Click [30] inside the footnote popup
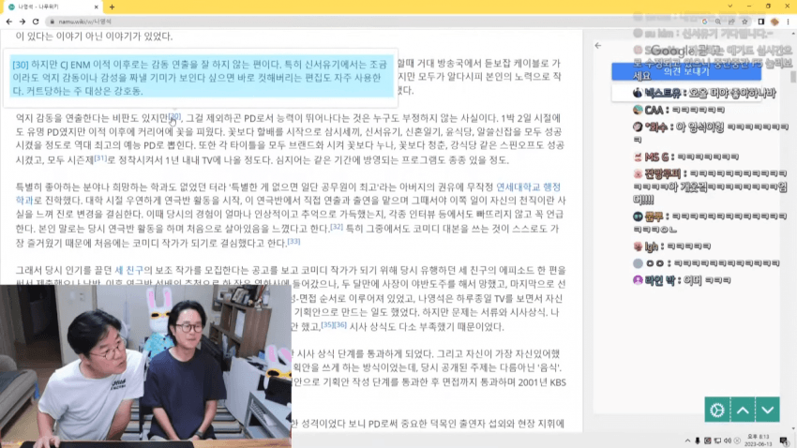797x448 pixels. (21, 65)
